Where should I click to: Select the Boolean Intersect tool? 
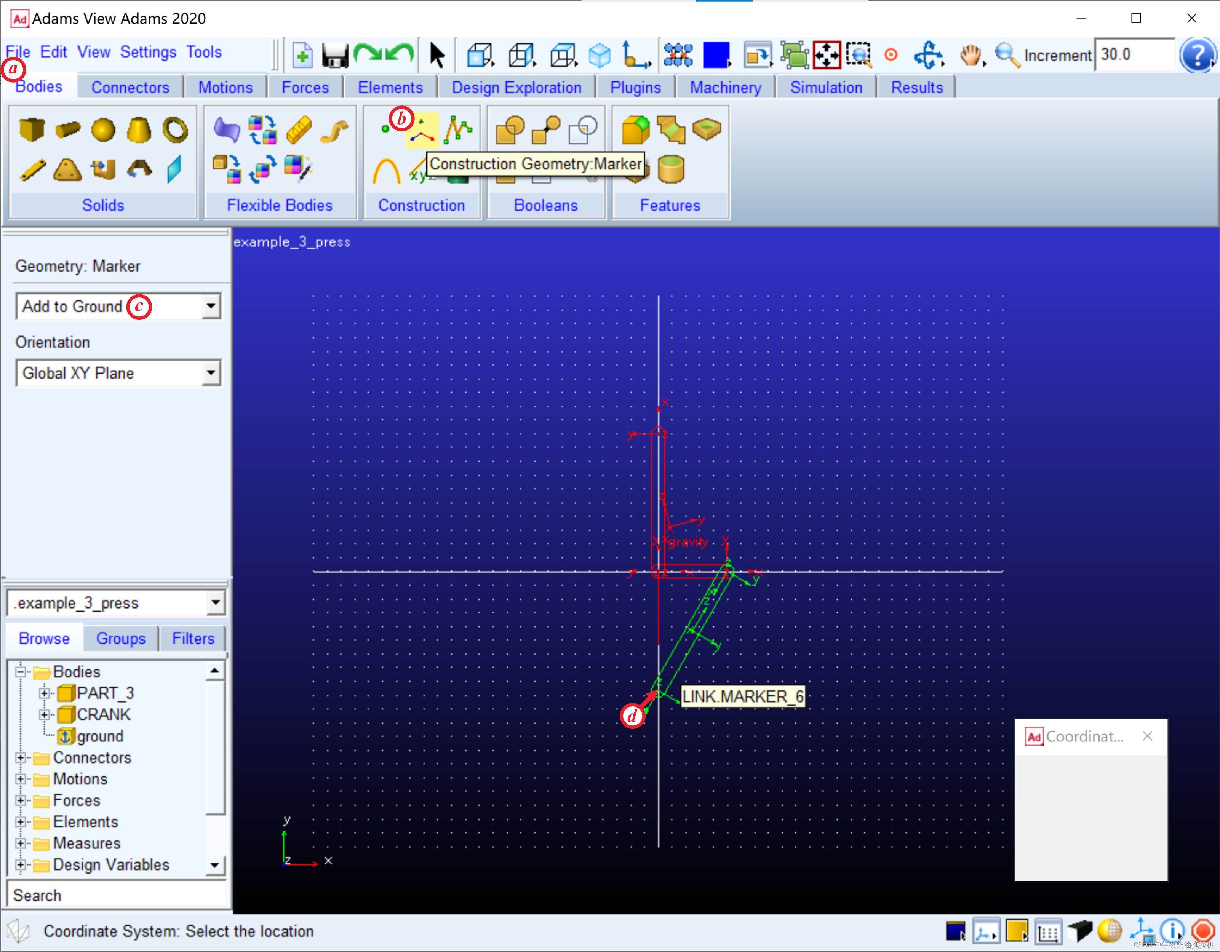pos(582,129)
